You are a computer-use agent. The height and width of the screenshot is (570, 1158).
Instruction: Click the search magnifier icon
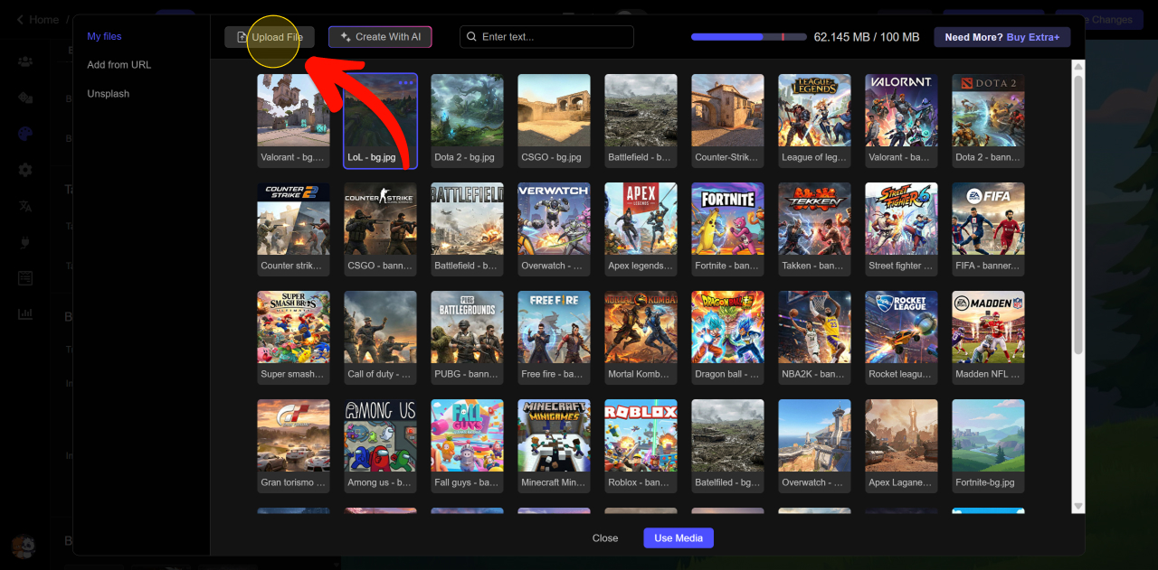[471, 37]
